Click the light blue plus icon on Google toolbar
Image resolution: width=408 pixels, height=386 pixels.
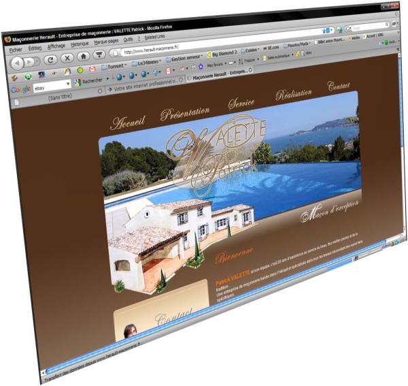coord(156,72)
